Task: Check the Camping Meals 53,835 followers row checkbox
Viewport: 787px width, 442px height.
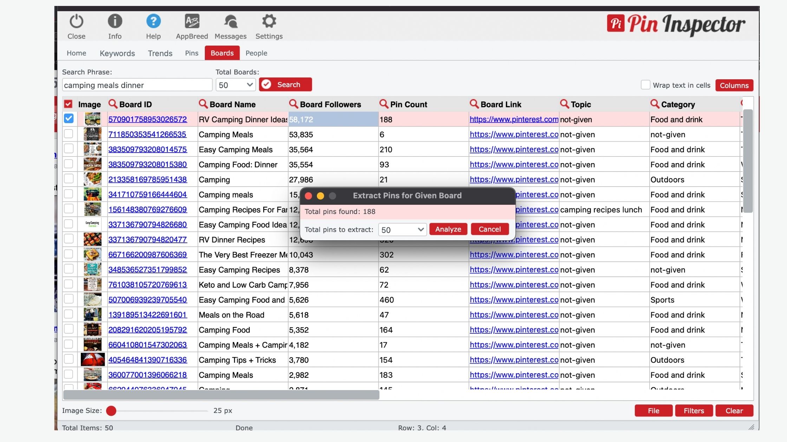Action: 69,134
